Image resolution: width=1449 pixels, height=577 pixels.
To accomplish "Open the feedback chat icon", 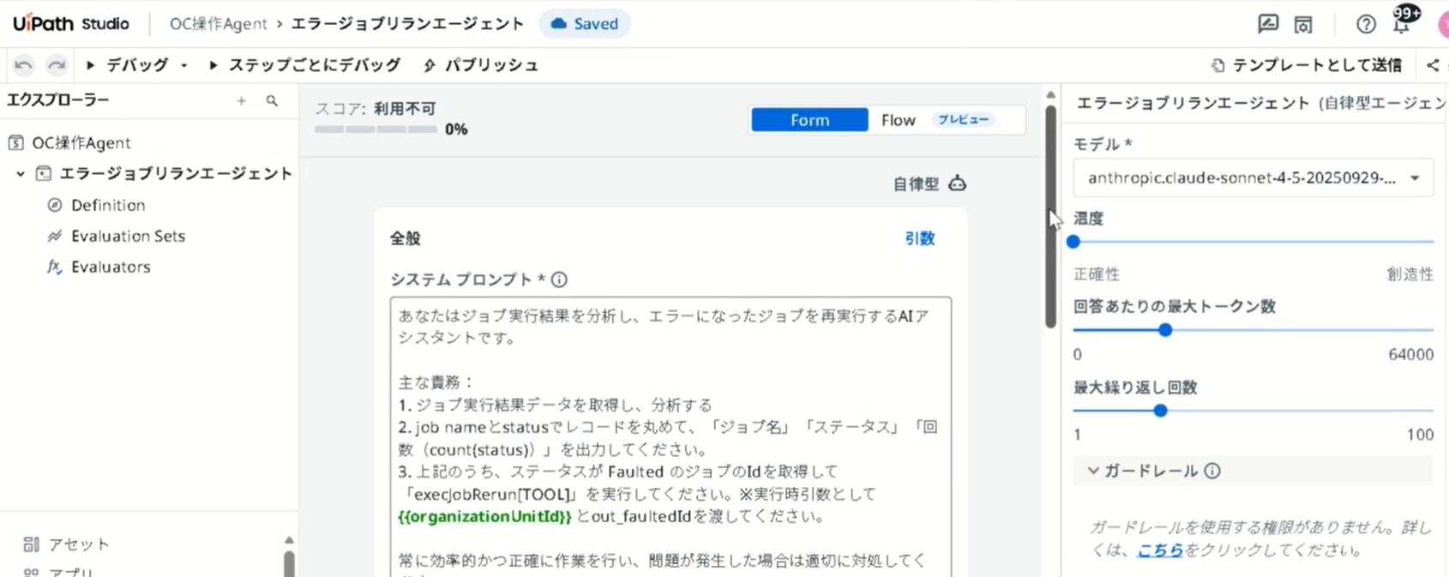I will coord(1268,24).
